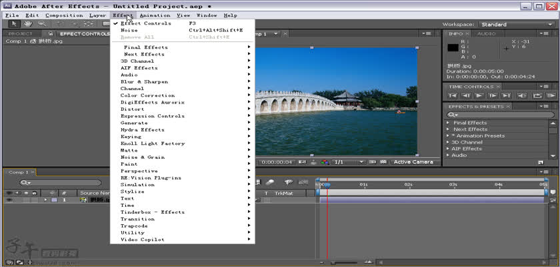Click the show channel RGB icon
Viewport: 560px width, 267px height.
[x=325, y=162]
